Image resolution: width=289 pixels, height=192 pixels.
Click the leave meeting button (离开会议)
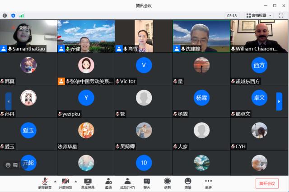(x=267, y=183)
